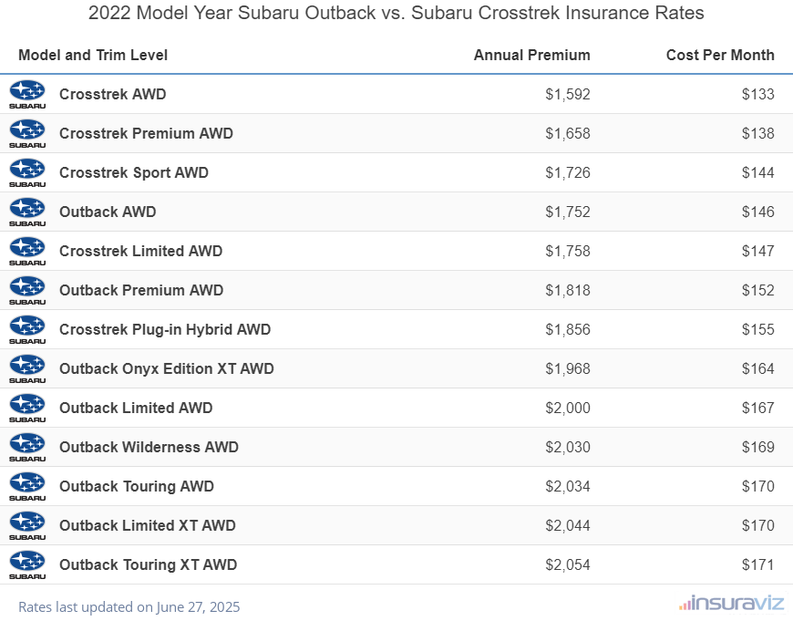Click the rates last updated date note
The width and height of the screenshot is (793, 621).
point(129,606)
